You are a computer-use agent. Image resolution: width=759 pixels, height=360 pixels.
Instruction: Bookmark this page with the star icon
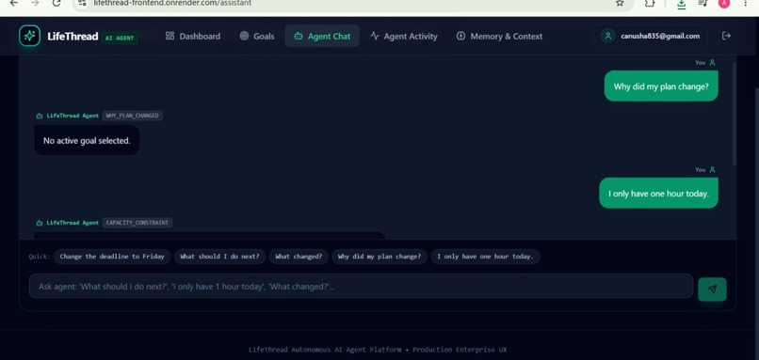[620, 4]
